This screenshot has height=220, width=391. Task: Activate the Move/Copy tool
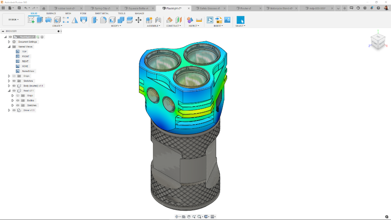pyautogui.click(x=139, y=20)
